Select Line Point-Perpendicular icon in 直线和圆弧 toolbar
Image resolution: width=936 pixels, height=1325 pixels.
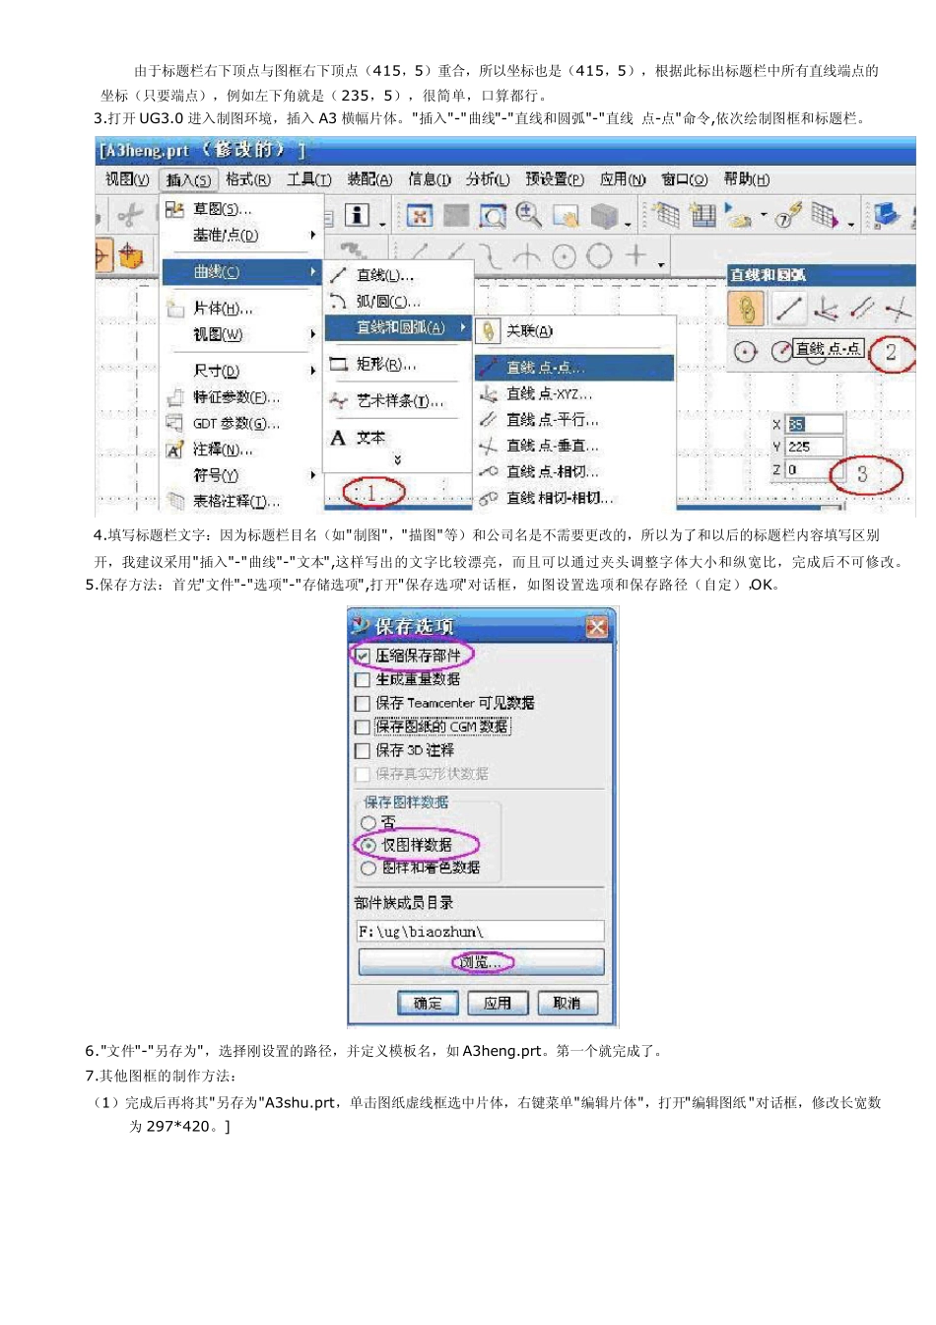(898, 311)
